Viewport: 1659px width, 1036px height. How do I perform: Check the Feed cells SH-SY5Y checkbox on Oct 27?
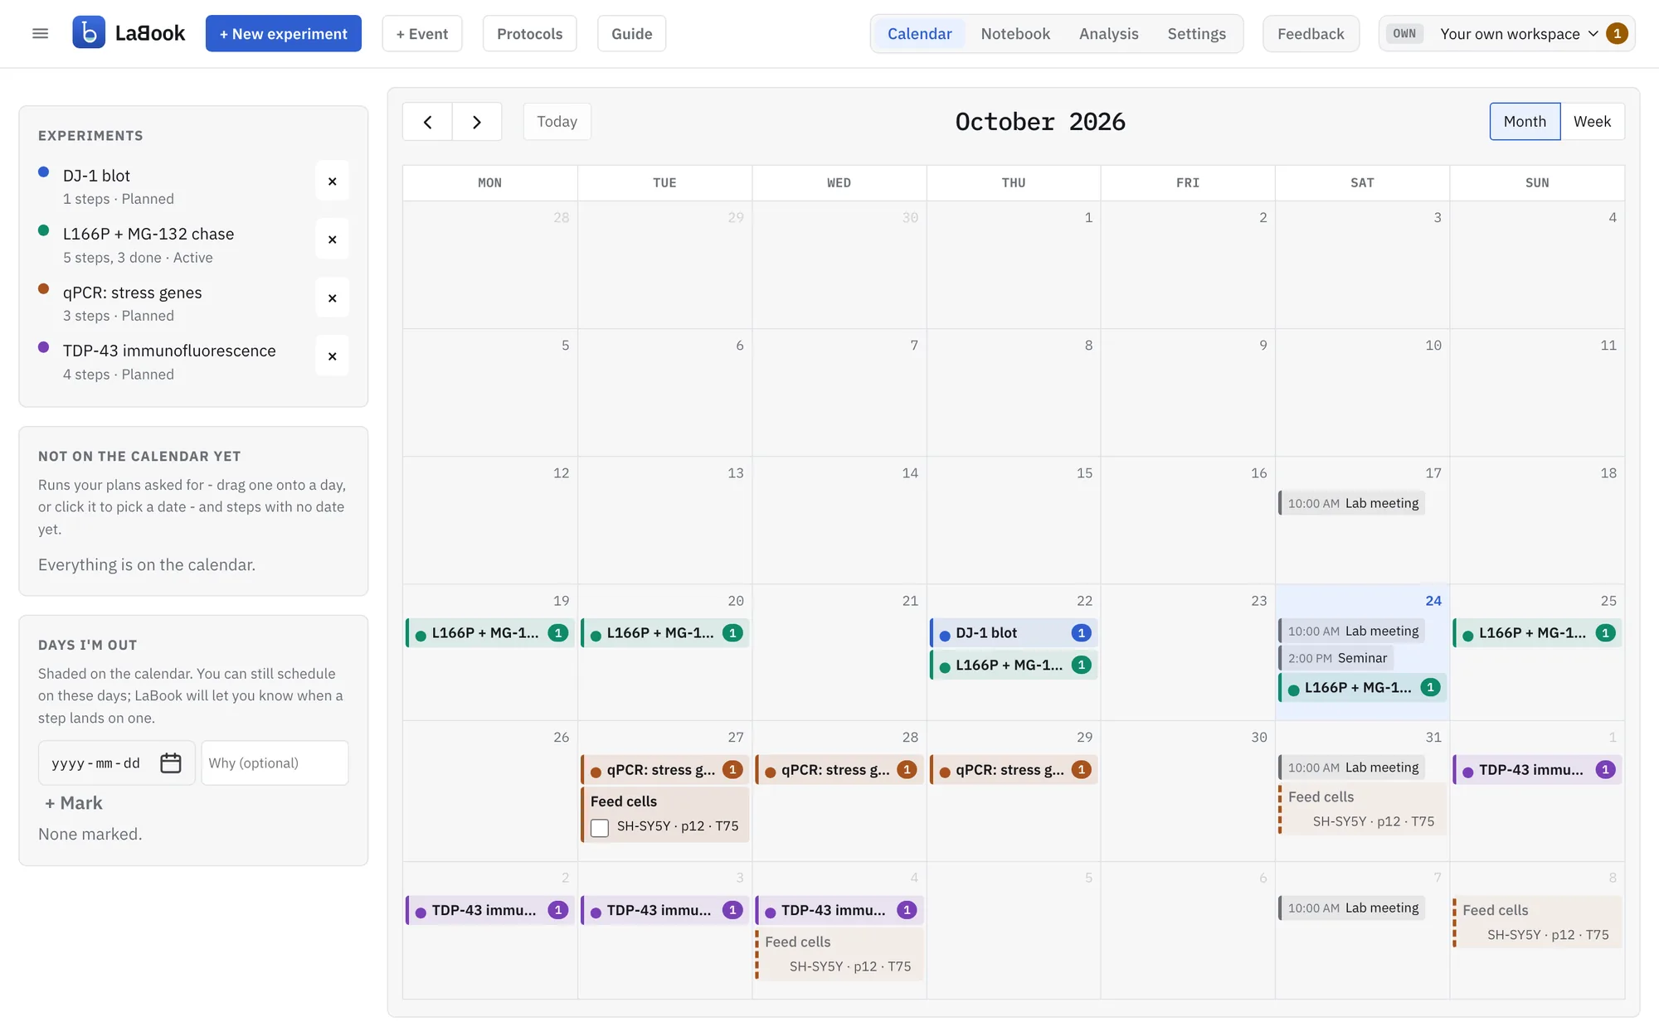point(600,827)
